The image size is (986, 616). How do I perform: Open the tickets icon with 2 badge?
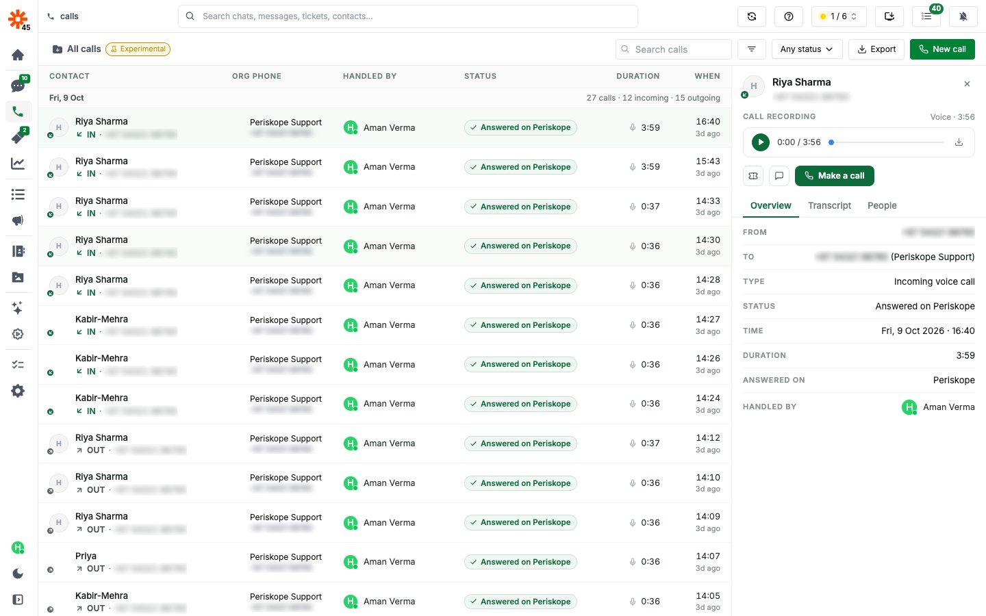coord(18,137)
